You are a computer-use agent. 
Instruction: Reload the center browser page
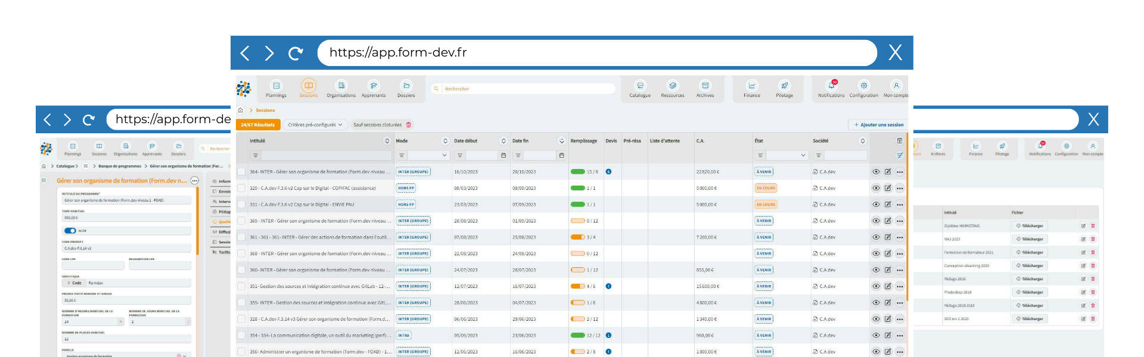(x=296, y=54)
